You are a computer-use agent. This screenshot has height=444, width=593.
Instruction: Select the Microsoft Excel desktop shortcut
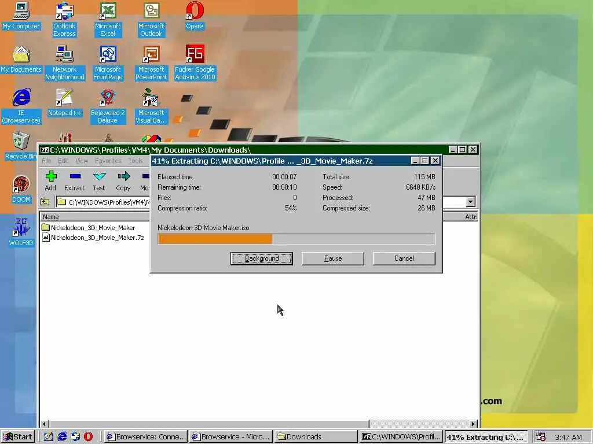[x=108, y=20]
